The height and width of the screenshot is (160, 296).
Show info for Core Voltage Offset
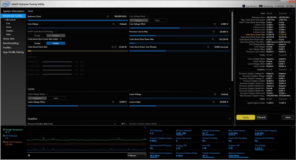click(x=215, y=24)
